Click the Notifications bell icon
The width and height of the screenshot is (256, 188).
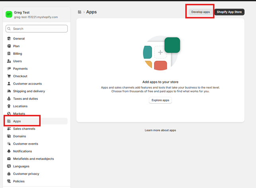9,151
